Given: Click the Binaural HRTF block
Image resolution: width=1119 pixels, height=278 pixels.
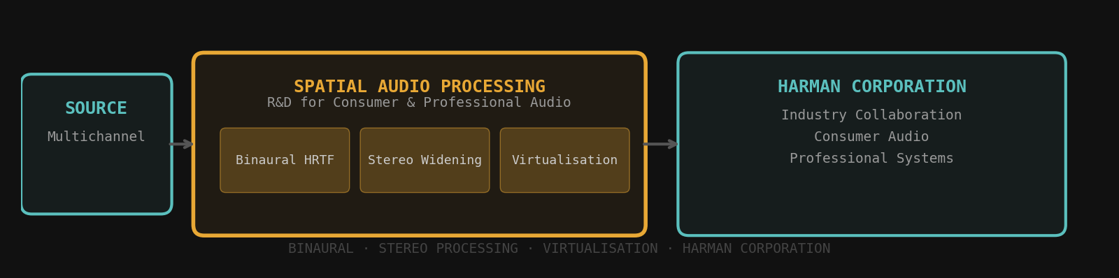Looking at the screenshot, I should pyautogui.click(x=285, y=160).
